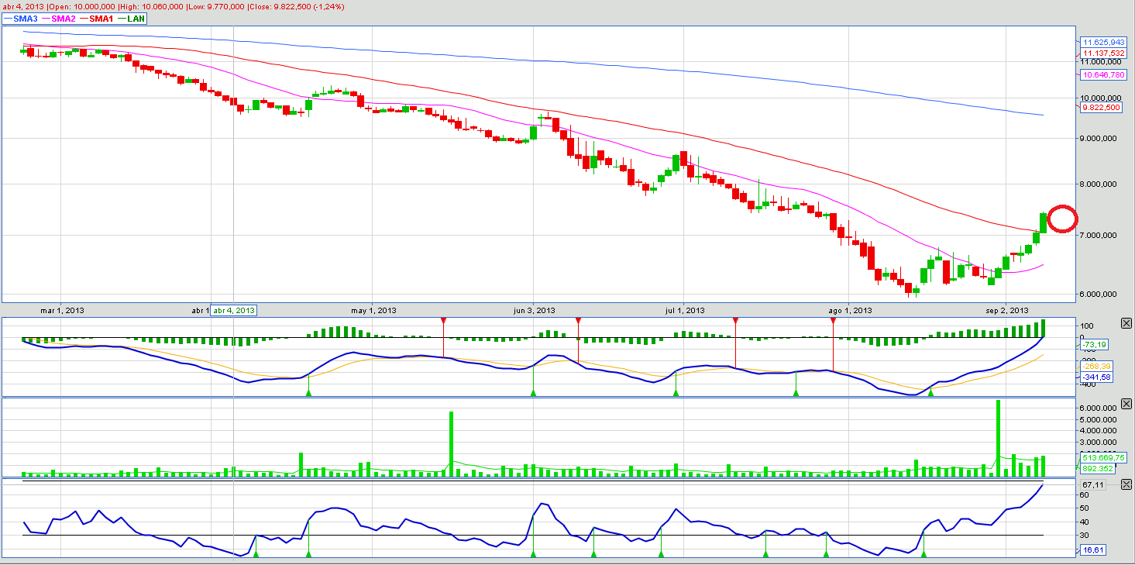Image resolution: width=1135 pixels, height=565 pixels.
Task: Click the red circle annotation on price chart
Action: click(1063, 219)
